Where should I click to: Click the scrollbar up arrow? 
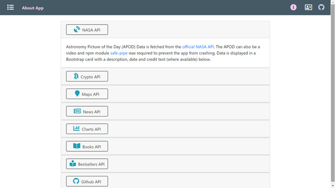click(x=333, y=2)
